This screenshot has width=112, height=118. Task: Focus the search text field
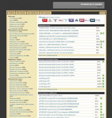[x=85, y=13]
